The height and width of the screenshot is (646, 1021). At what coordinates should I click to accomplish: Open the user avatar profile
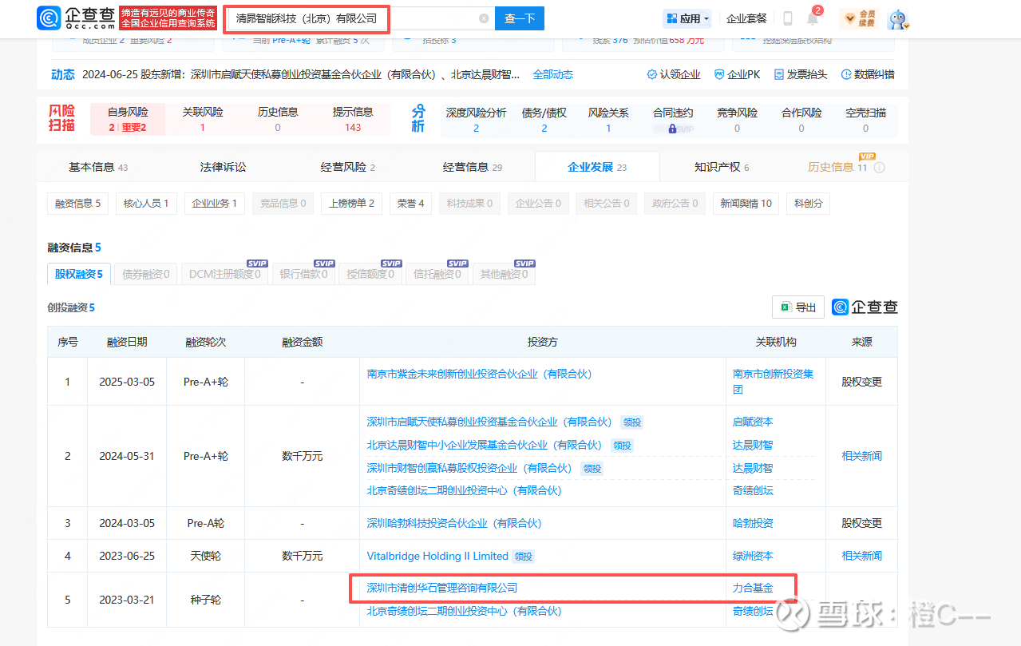[x=897, y=18]
